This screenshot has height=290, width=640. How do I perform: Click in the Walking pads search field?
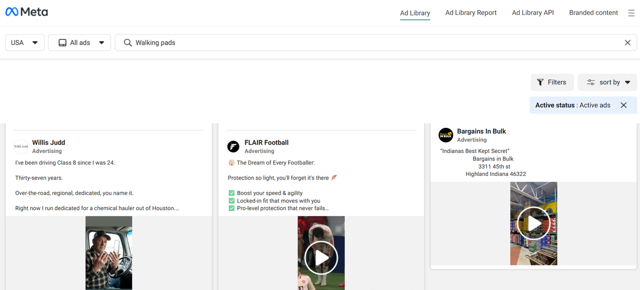click(x=376, y=43)
